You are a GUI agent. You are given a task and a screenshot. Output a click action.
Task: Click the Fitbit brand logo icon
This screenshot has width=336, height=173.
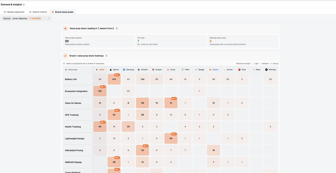pyautogui.click(x=182, y=70)
